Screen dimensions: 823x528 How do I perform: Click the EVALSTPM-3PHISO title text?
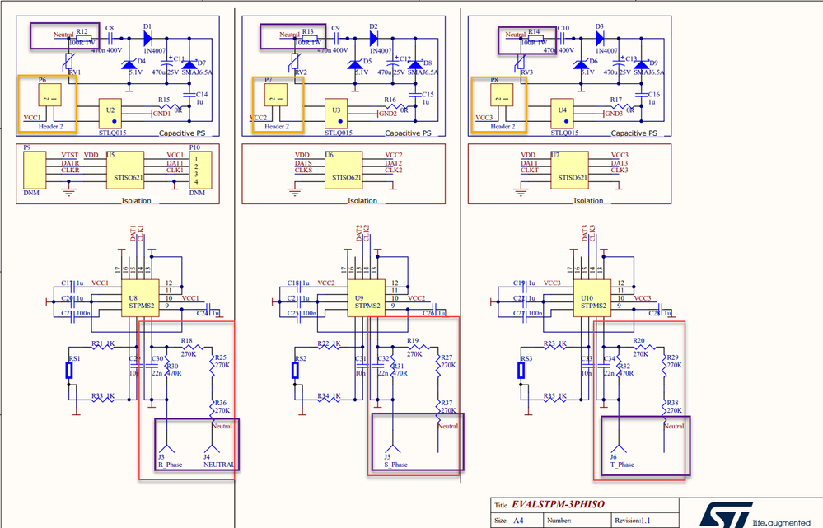tap(558, 504)
